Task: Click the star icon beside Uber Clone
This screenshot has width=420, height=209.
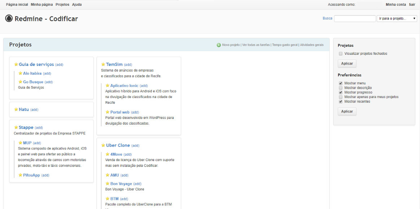Action: click(103, 145)
